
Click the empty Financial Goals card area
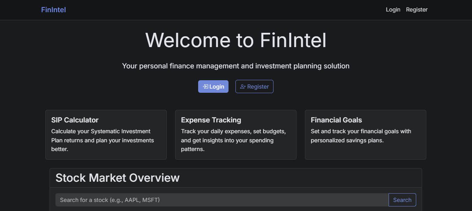click(x=365, y=152)
